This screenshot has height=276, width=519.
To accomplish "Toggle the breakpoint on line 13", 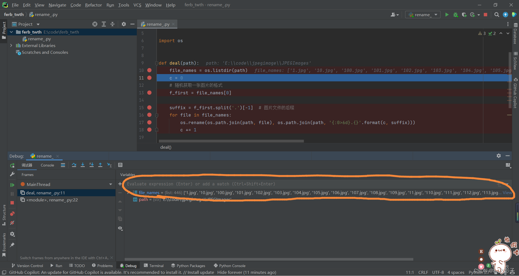I will coord(149,93).
